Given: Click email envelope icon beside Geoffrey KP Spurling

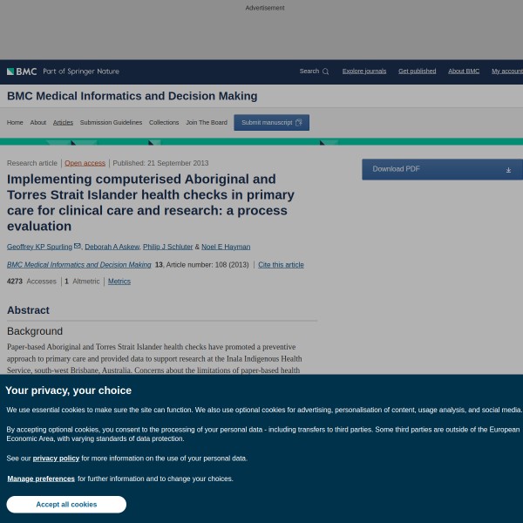Looking at the screenshot, I should (x=78, y=247).
